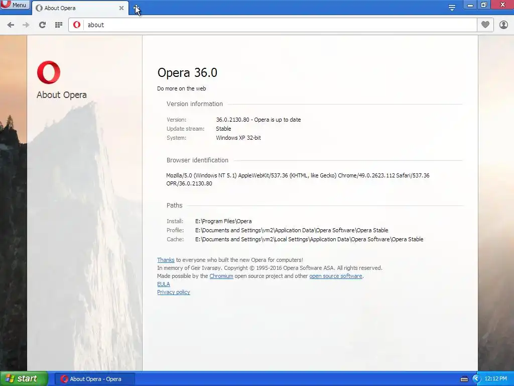Open the Thanks link
This screenshot has width=514, height=386.
pyautogui.click(x=166, y=260)
